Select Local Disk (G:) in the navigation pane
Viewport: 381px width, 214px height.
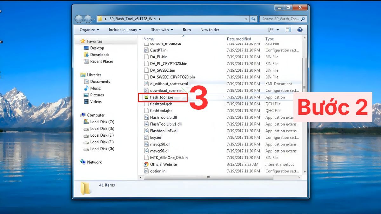[x=102, y=149]
